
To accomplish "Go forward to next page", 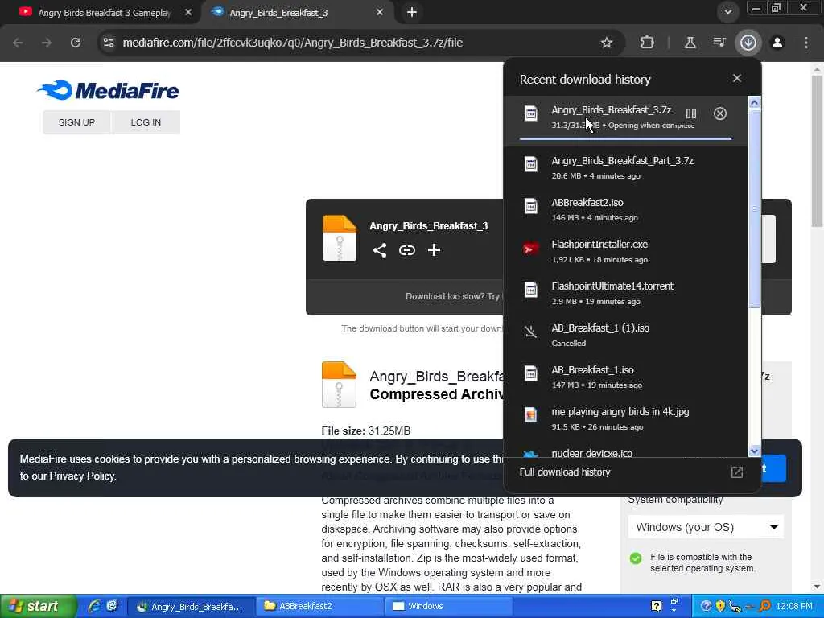I will pos(47,43).
